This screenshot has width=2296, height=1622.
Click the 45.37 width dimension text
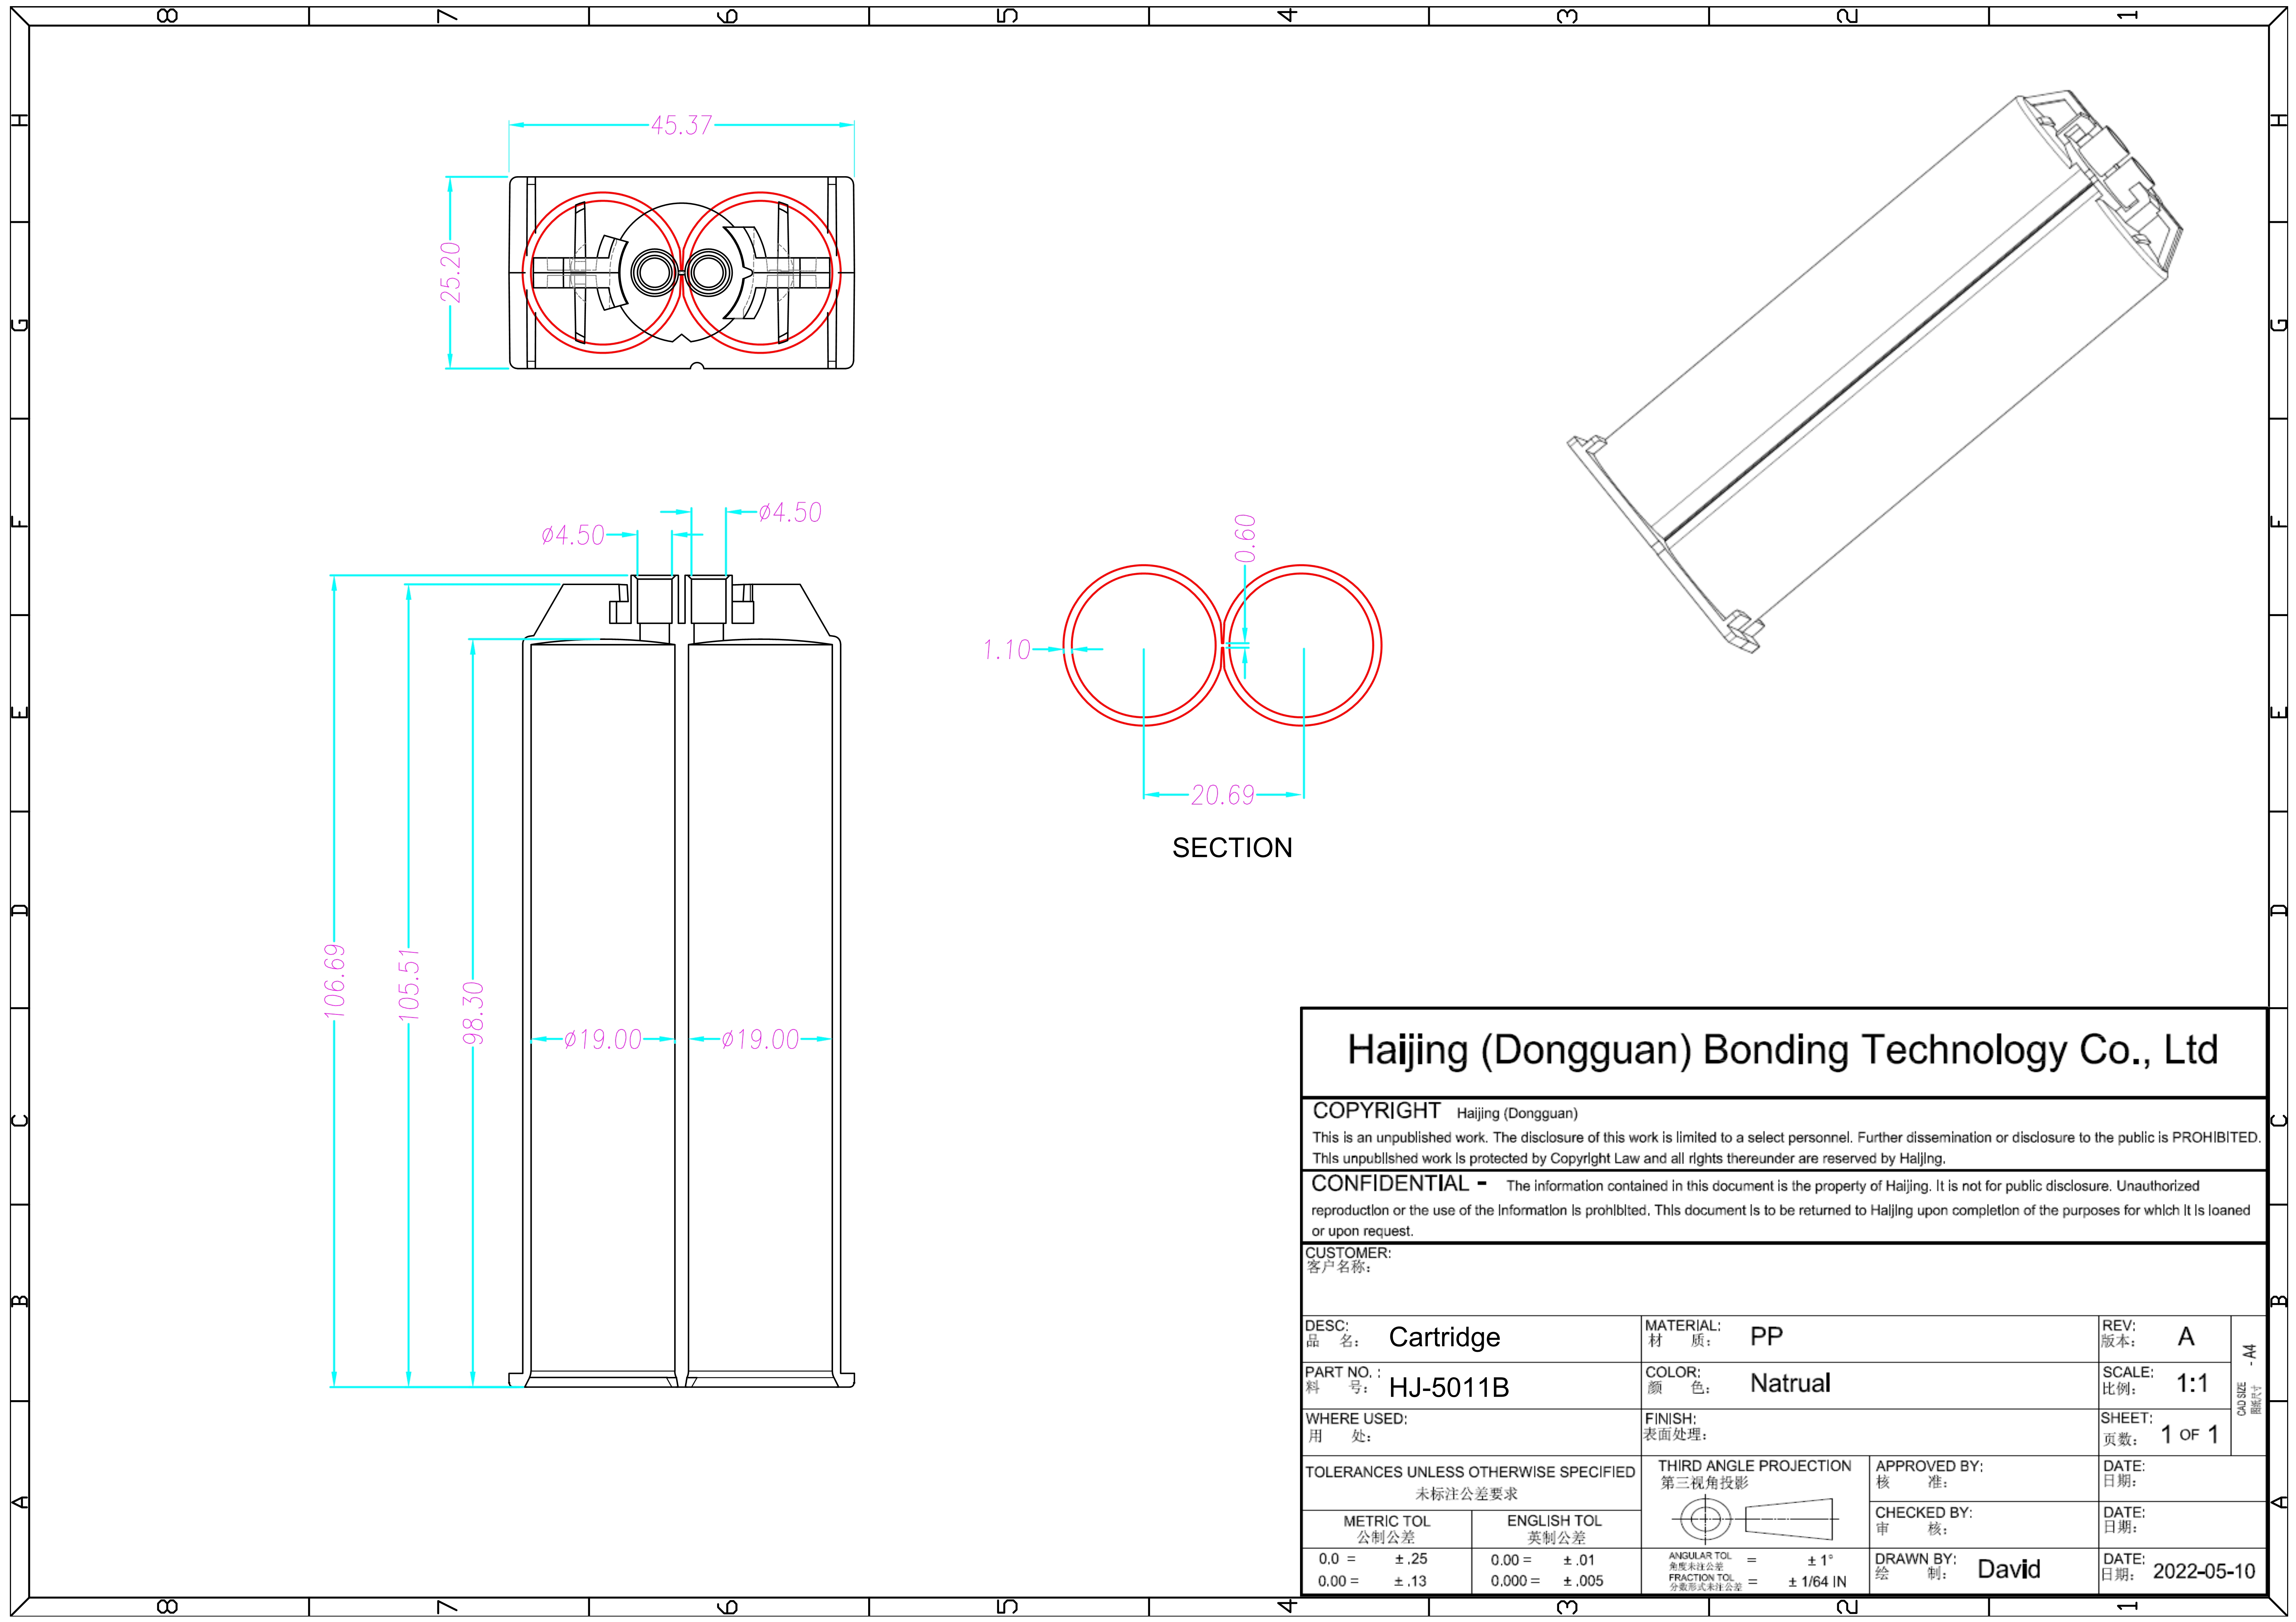[x=681, y=125]
